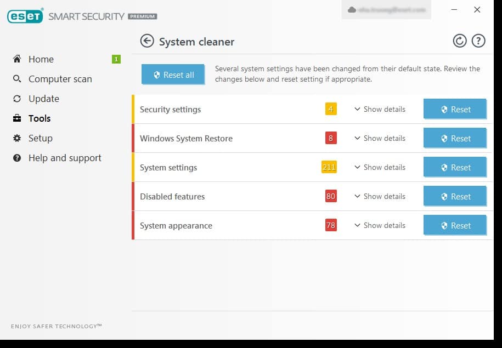Click the Tools briefcase icon
The height and width of the screenshot is (348, 502).
click(17, 118)
